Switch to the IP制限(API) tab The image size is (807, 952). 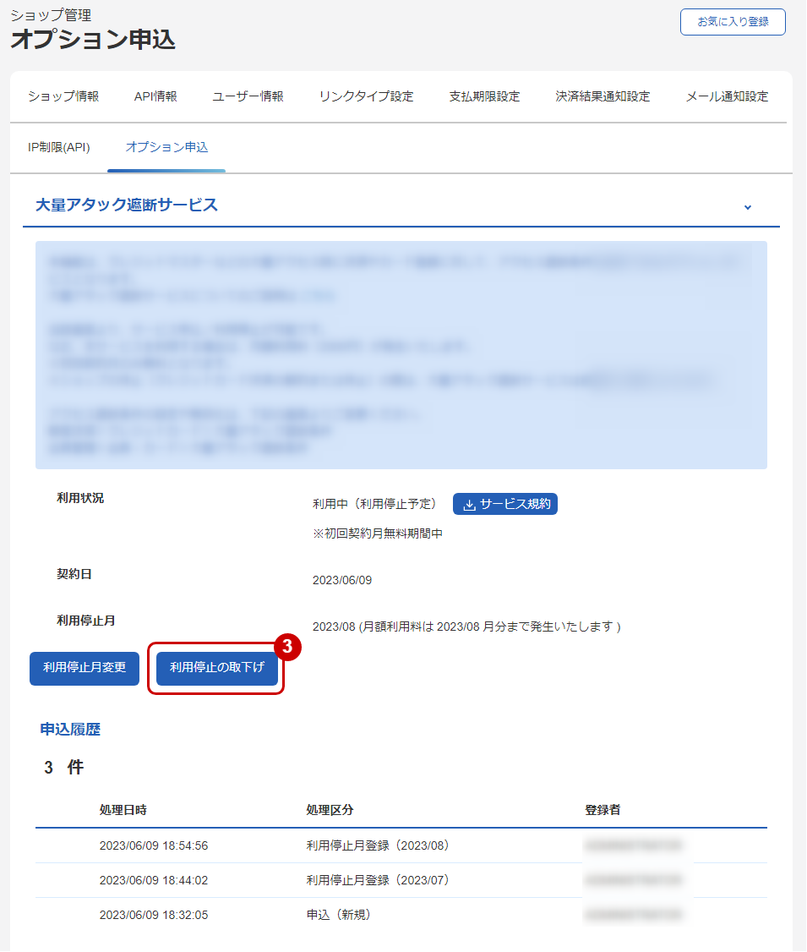tap(59, 145)
